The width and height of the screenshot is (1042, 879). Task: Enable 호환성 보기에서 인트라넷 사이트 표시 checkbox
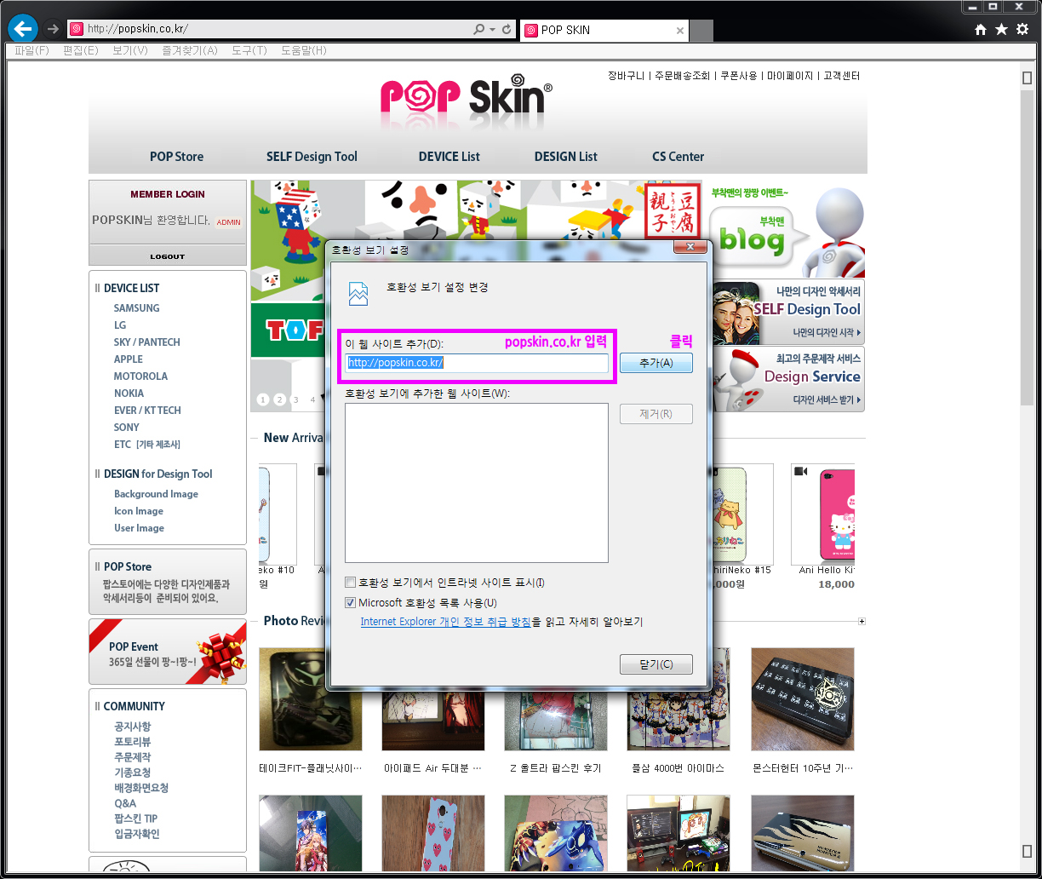pyautogui.click(x=350, y=583)
